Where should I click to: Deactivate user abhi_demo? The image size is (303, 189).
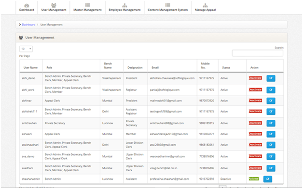tap(255, 78)
